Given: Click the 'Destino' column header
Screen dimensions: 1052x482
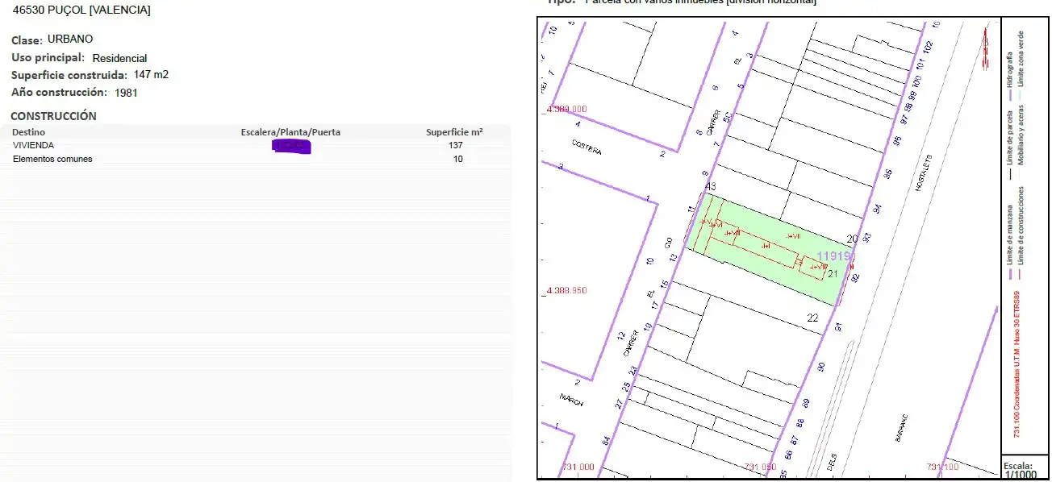Looking at the screenshot, I should (29, 132).
